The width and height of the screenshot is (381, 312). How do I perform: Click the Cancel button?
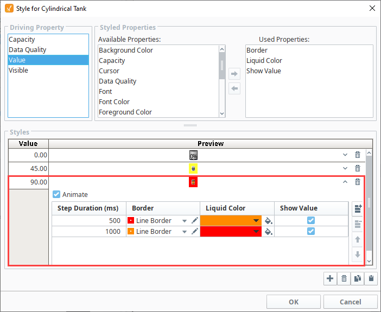point(351,302)
